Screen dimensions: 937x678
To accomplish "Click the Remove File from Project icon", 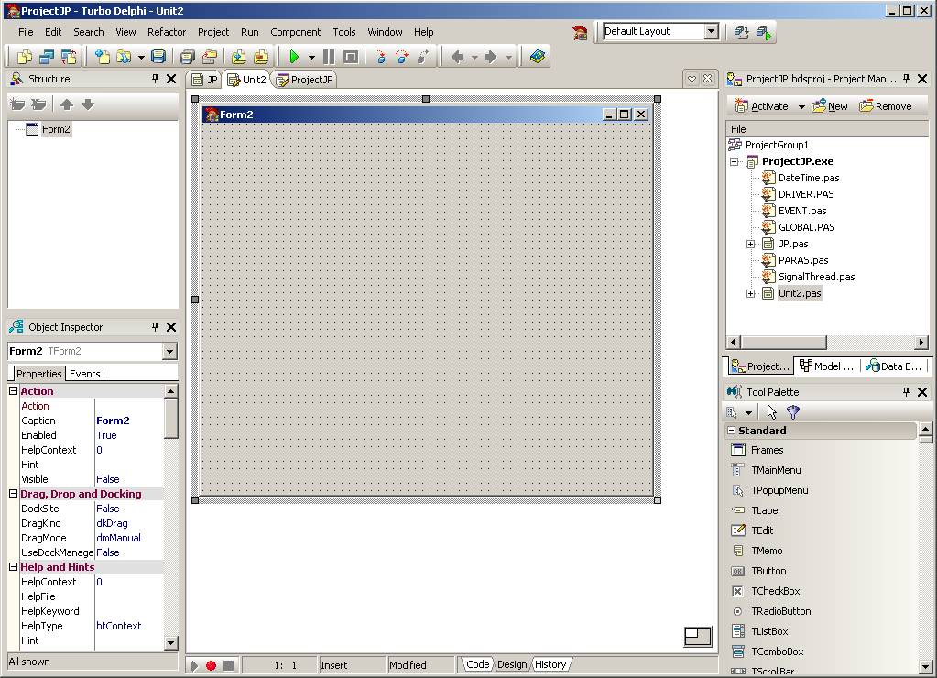I will (261, 57).
